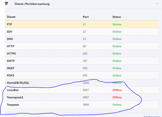The width and height of the screenshot is (162, 117).
Task: Click the Online status of SMTP
Action: 117,61
